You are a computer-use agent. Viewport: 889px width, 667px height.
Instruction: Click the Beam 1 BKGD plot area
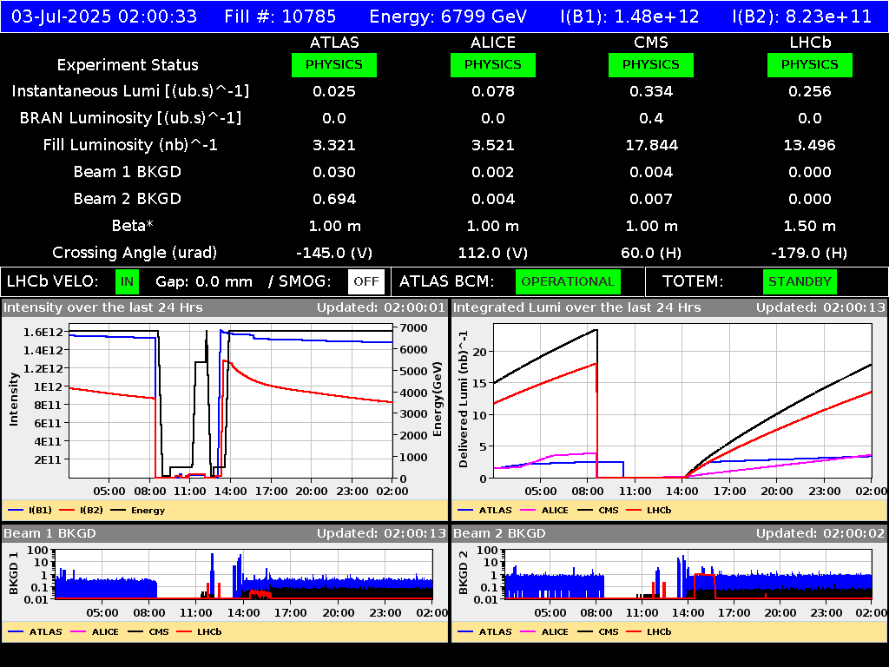[x=244, y=574]
